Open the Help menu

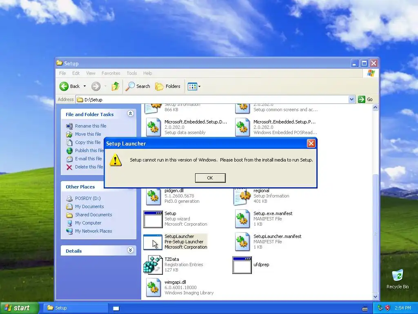click(147, 73)
